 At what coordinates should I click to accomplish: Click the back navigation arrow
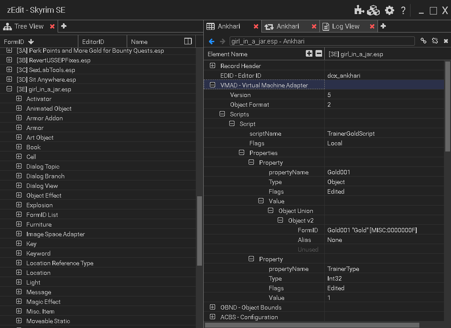(x=212, y=41)
